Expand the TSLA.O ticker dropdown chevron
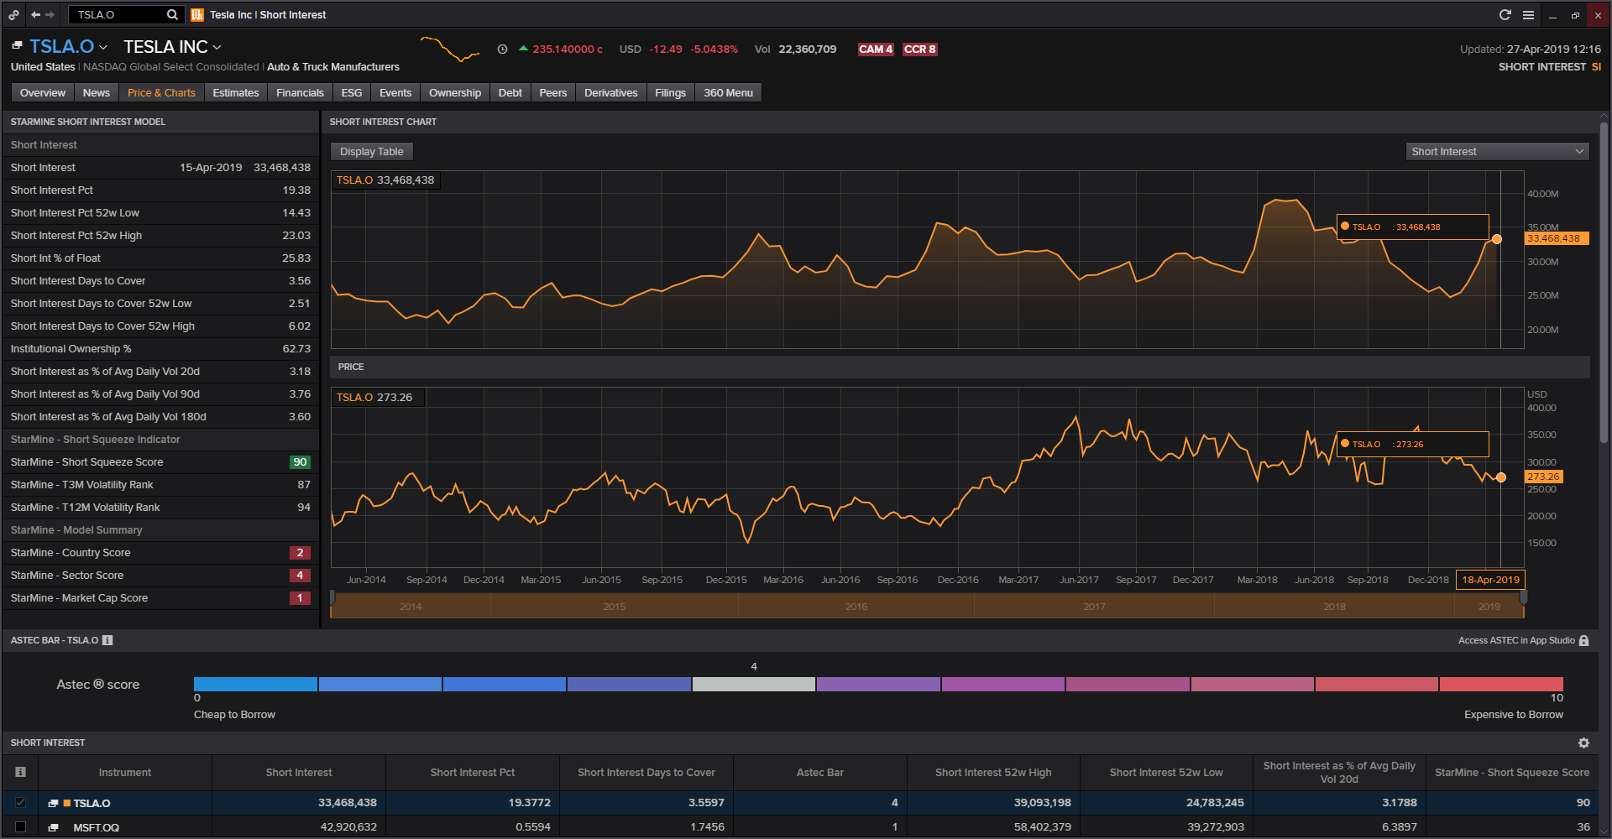This screenshot has width=1612, height=839. coord(103,47)
